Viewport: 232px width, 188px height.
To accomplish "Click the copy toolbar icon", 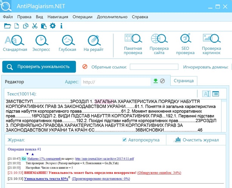I will click(x=26, y=26).
